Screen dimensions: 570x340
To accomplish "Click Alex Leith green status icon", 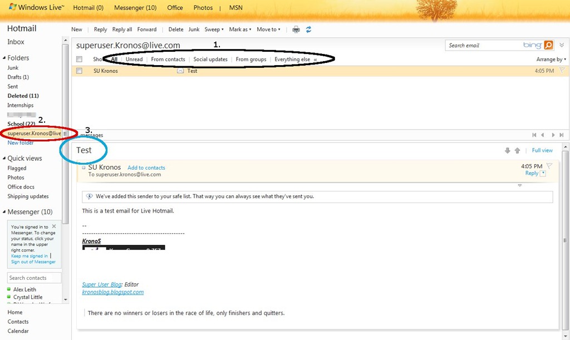I will (9, 289).
